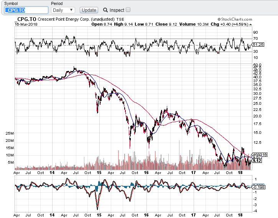Open the Period dropdown set to Daily

[63, 10]
